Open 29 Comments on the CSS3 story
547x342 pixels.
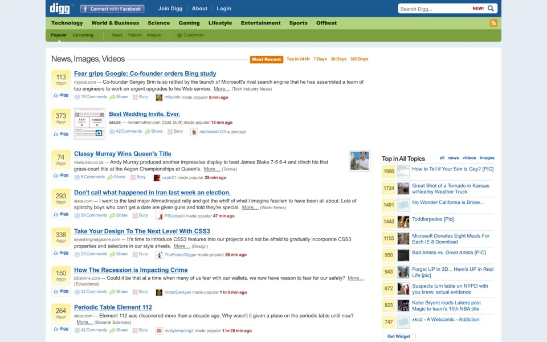pyautogui.click(x=91, y=254)
